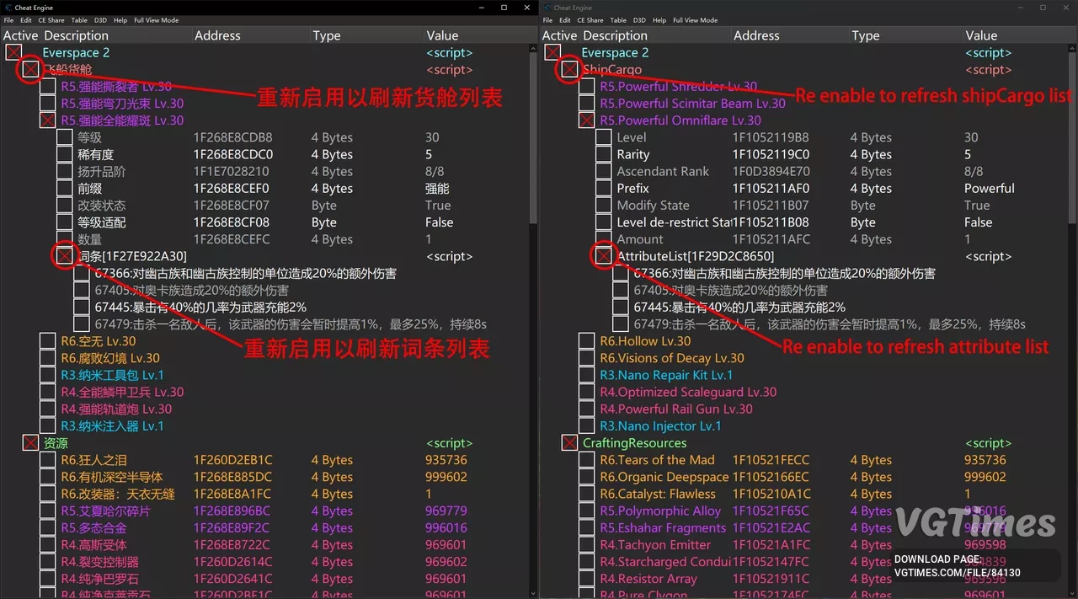Tick the R4.Powerful Rail Gun Lv.30 checkbox
The height and width of the screenshot is (599, 1078).
point(586,409)
